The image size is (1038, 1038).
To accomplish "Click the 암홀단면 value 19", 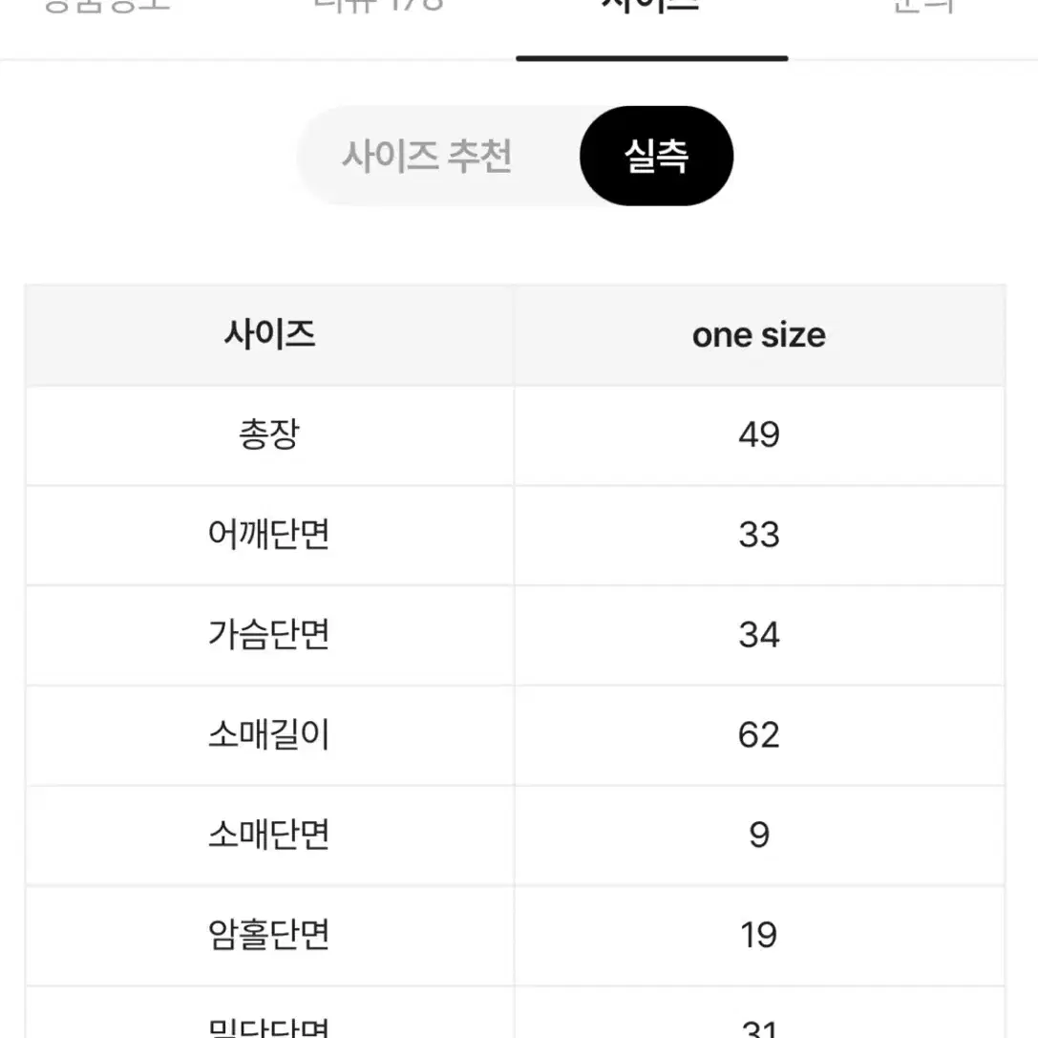I will pos(758,935).
